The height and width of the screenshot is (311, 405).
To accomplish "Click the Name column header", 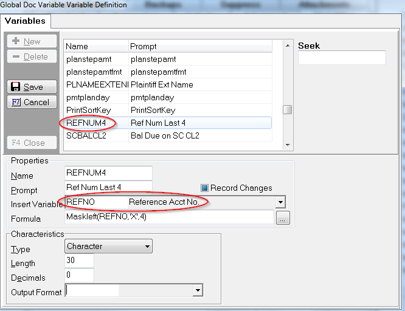I will pyautogui.click(x=95, y=46).
